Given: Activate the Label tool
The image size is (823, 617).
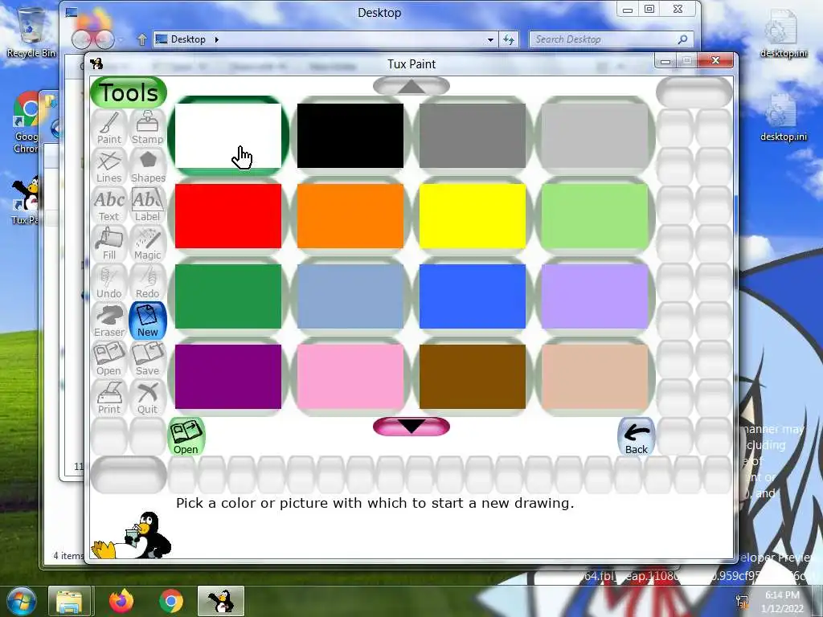Looking at the screenshot, I should pos(148,206).
